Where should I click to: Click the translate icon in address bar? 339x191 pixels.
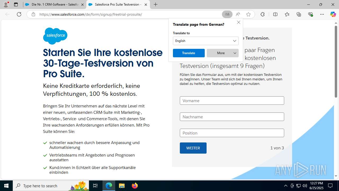(227, 14)
